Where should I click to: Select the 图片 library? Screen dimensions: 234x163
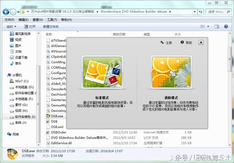[15, 46]
